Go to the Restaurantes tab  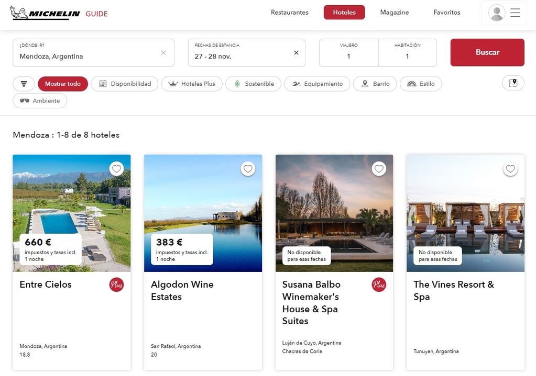tap(289, 13)
